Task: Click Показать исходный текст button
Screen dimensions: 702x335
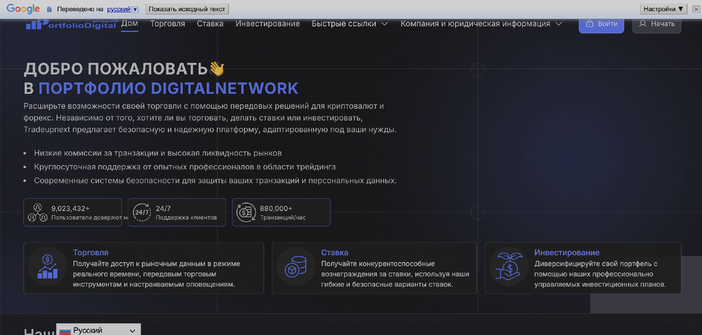Action: point(187,9)
